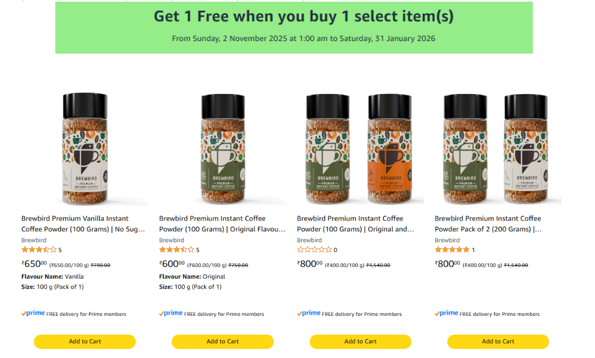Open the single Original flavour jar image

(x=222, y=149)
